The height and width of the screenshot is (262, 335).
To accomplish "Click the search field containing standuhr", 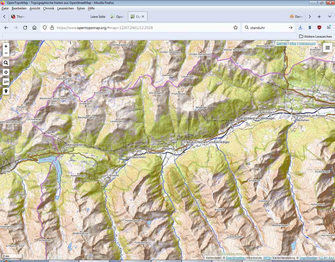I will pos(268,27).
